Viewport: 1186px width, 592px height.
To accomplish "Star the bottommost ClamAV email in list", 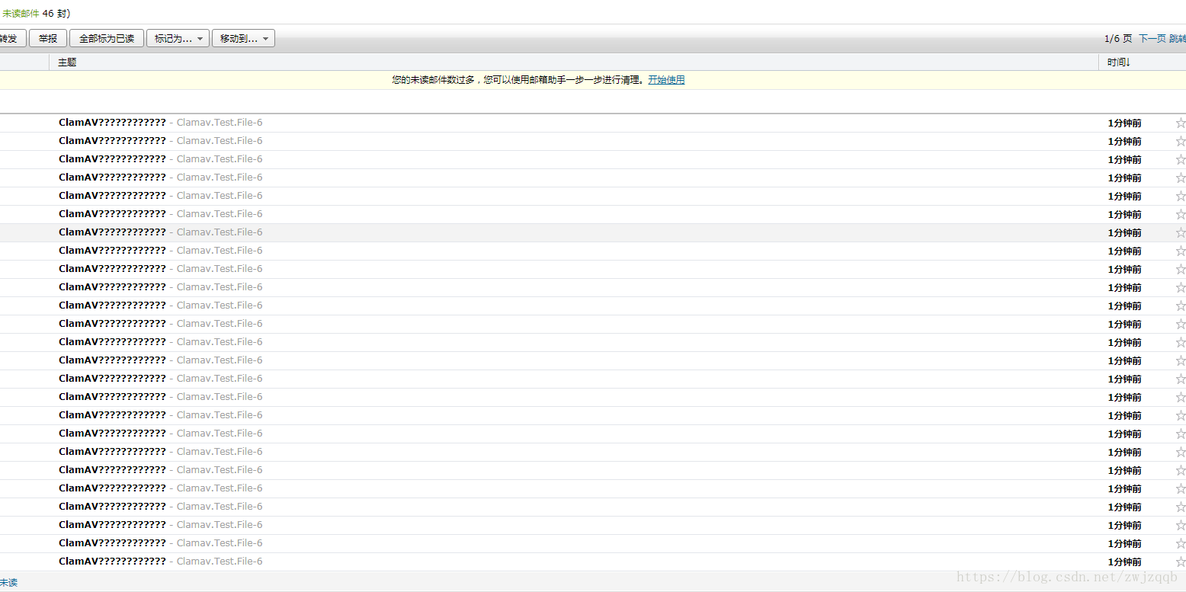I will pos(1181,562).
